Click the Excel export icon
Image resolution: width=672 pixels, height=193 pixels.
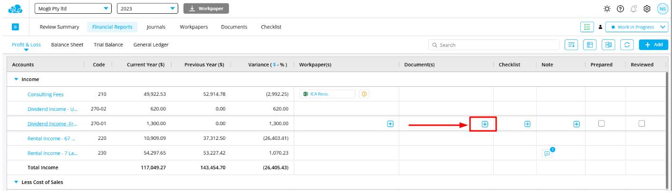608,45
